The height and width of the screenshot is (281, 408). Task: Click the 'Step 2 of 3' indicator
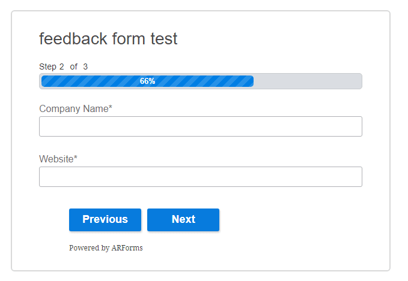(63, 67)
